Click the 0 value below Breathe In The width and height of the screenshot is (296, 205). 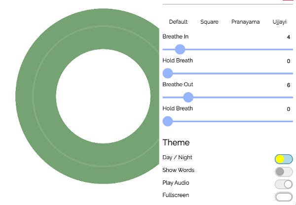[289, 61]
